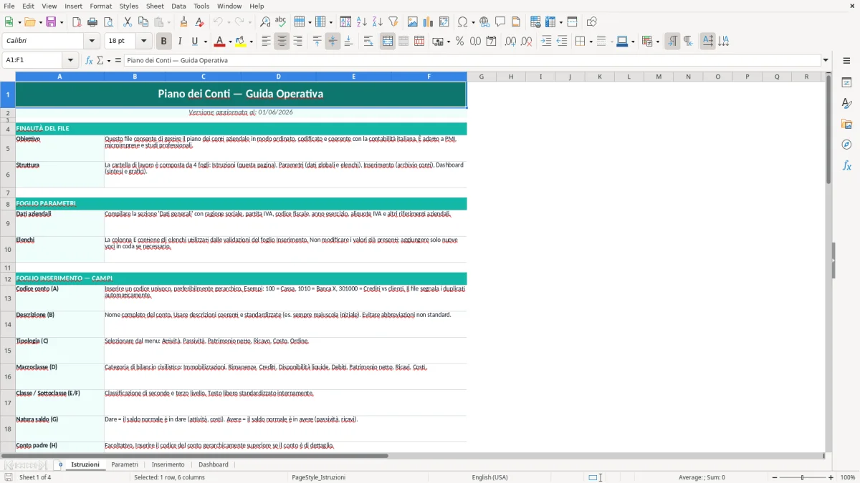Adjust the zoom slider in status bar

[802, 477]
